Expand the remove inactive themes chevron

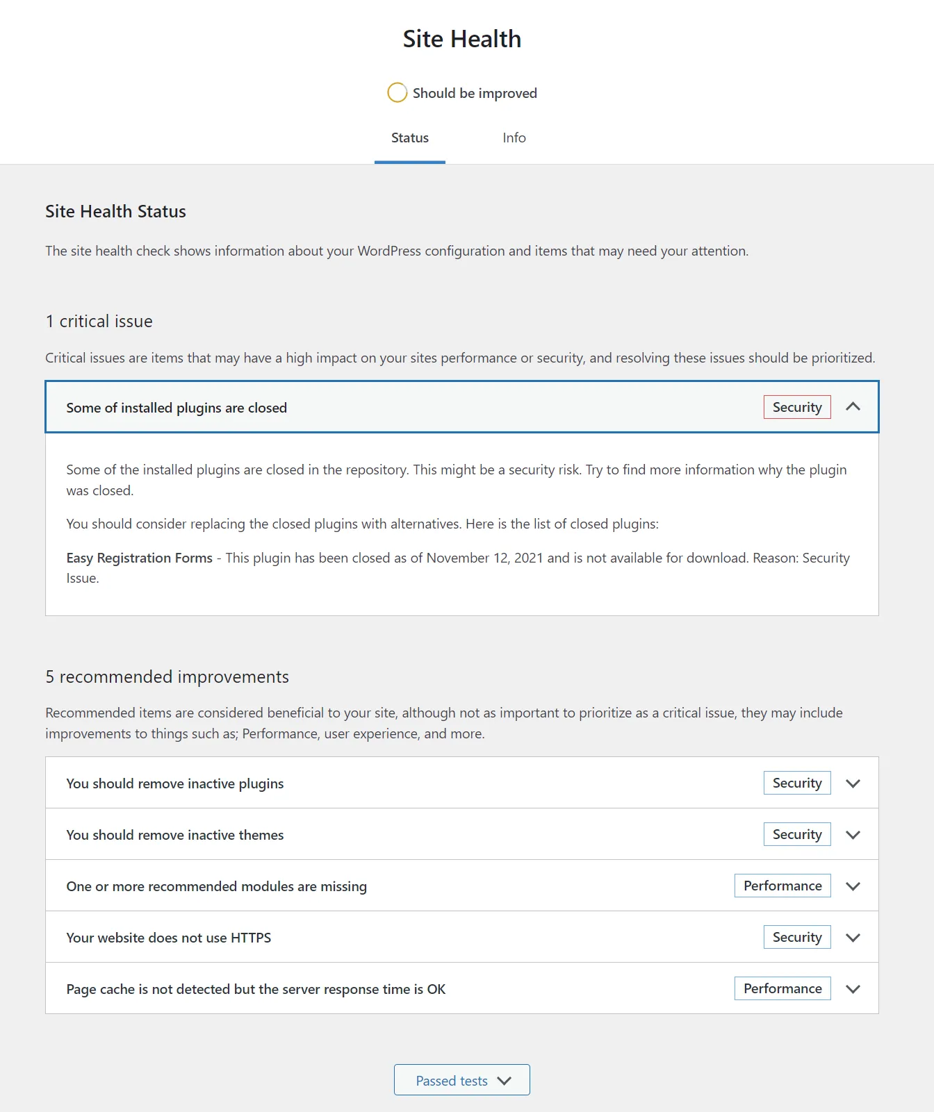[x=853, y=835]
